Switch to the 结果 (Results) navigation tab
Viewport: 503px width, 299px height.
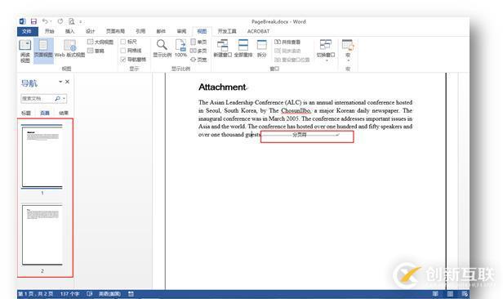(64, 113)
